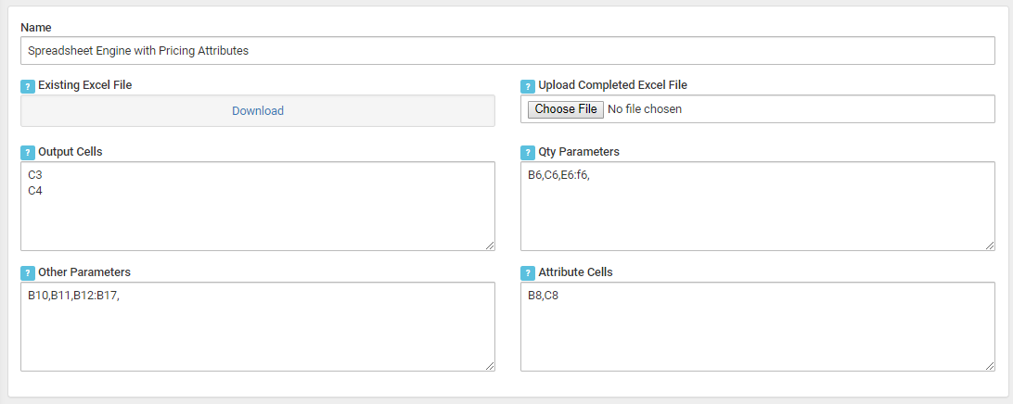Viewport: 1013px width, 404px height.
Task: Click the Name field label
Action: click(x=36, y=27)
